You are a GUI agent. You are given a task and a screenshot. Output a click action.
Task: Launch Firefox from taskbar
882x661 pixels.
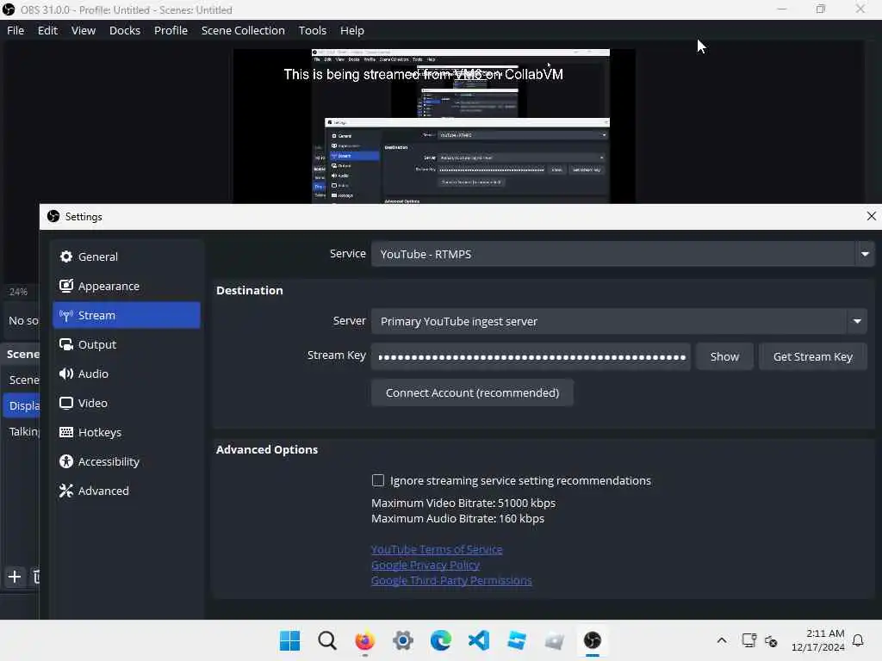[365, 640]
